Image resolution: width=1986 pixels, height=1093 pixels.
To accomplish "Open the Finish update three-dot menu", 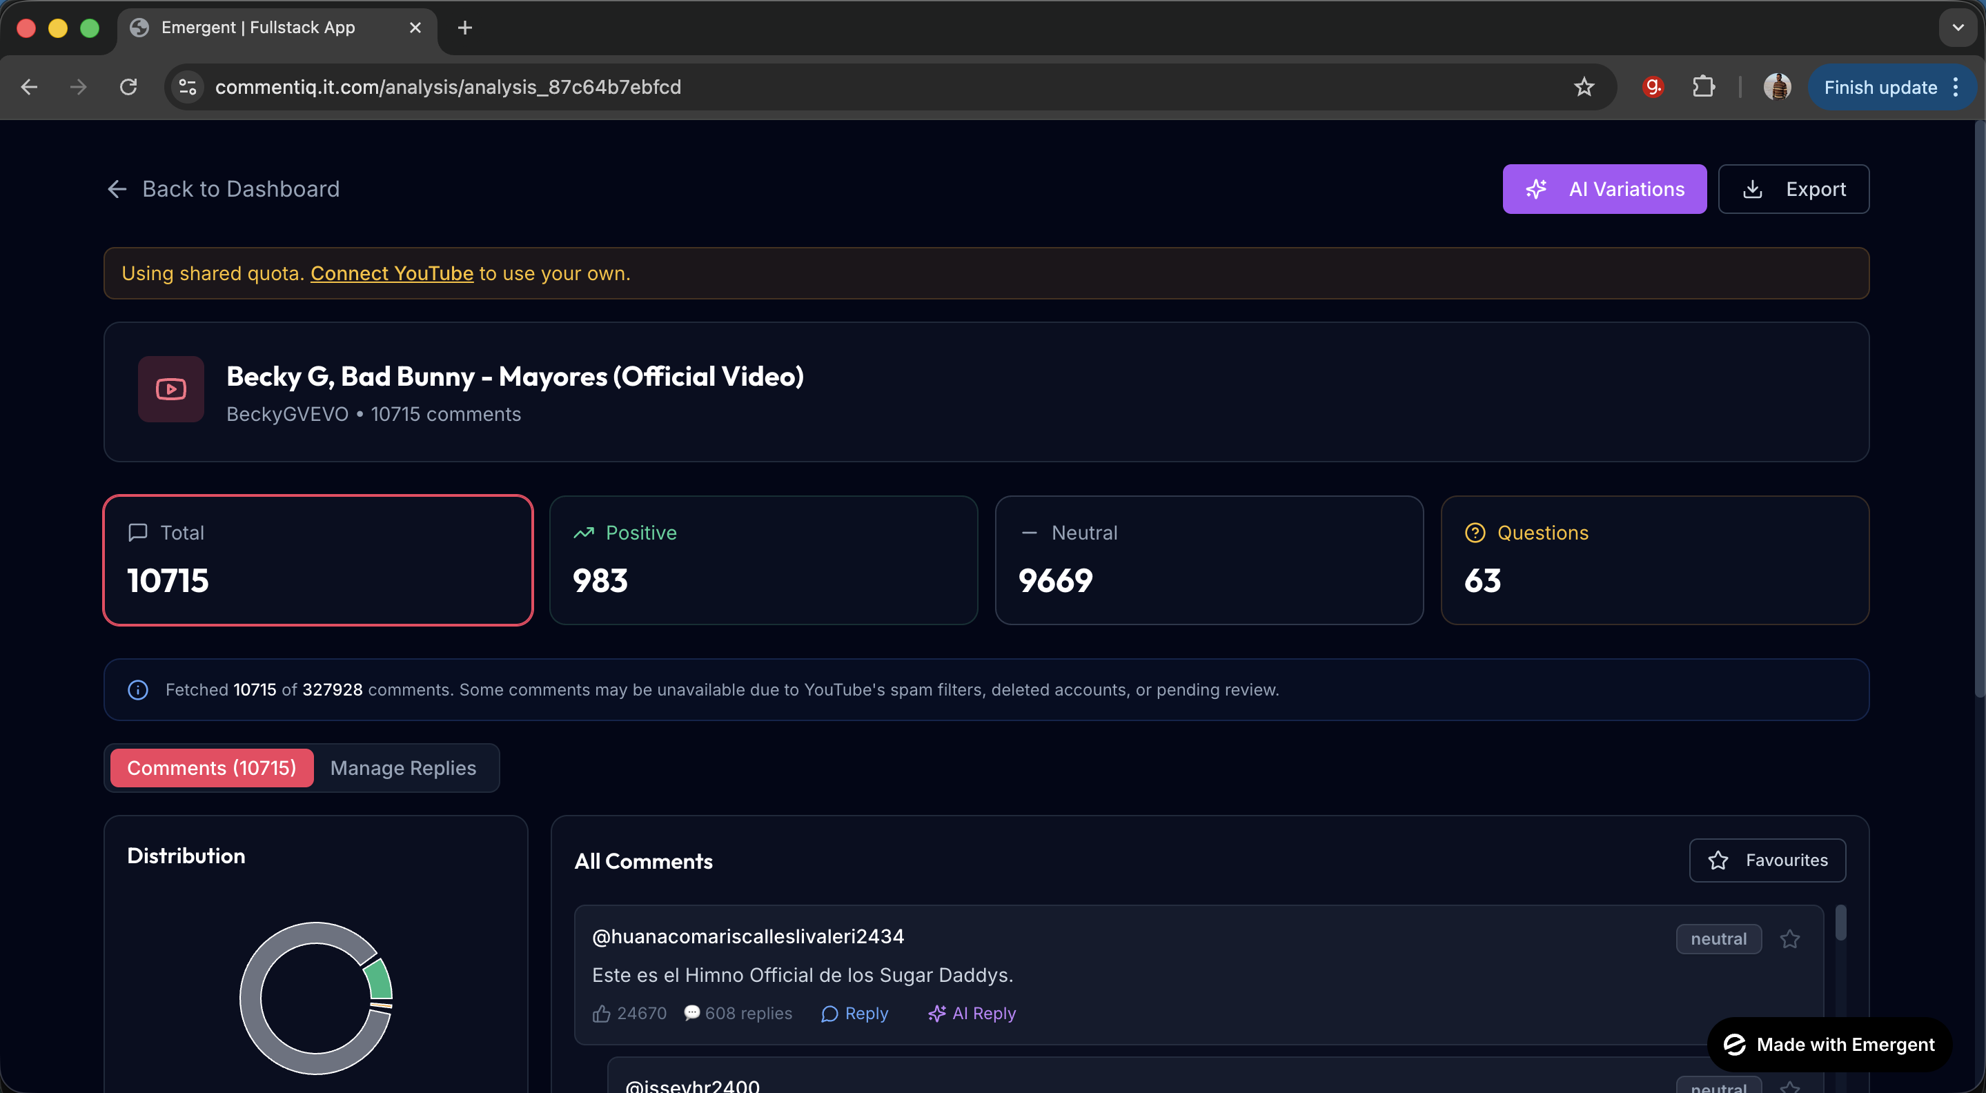I will point(1956,87).
